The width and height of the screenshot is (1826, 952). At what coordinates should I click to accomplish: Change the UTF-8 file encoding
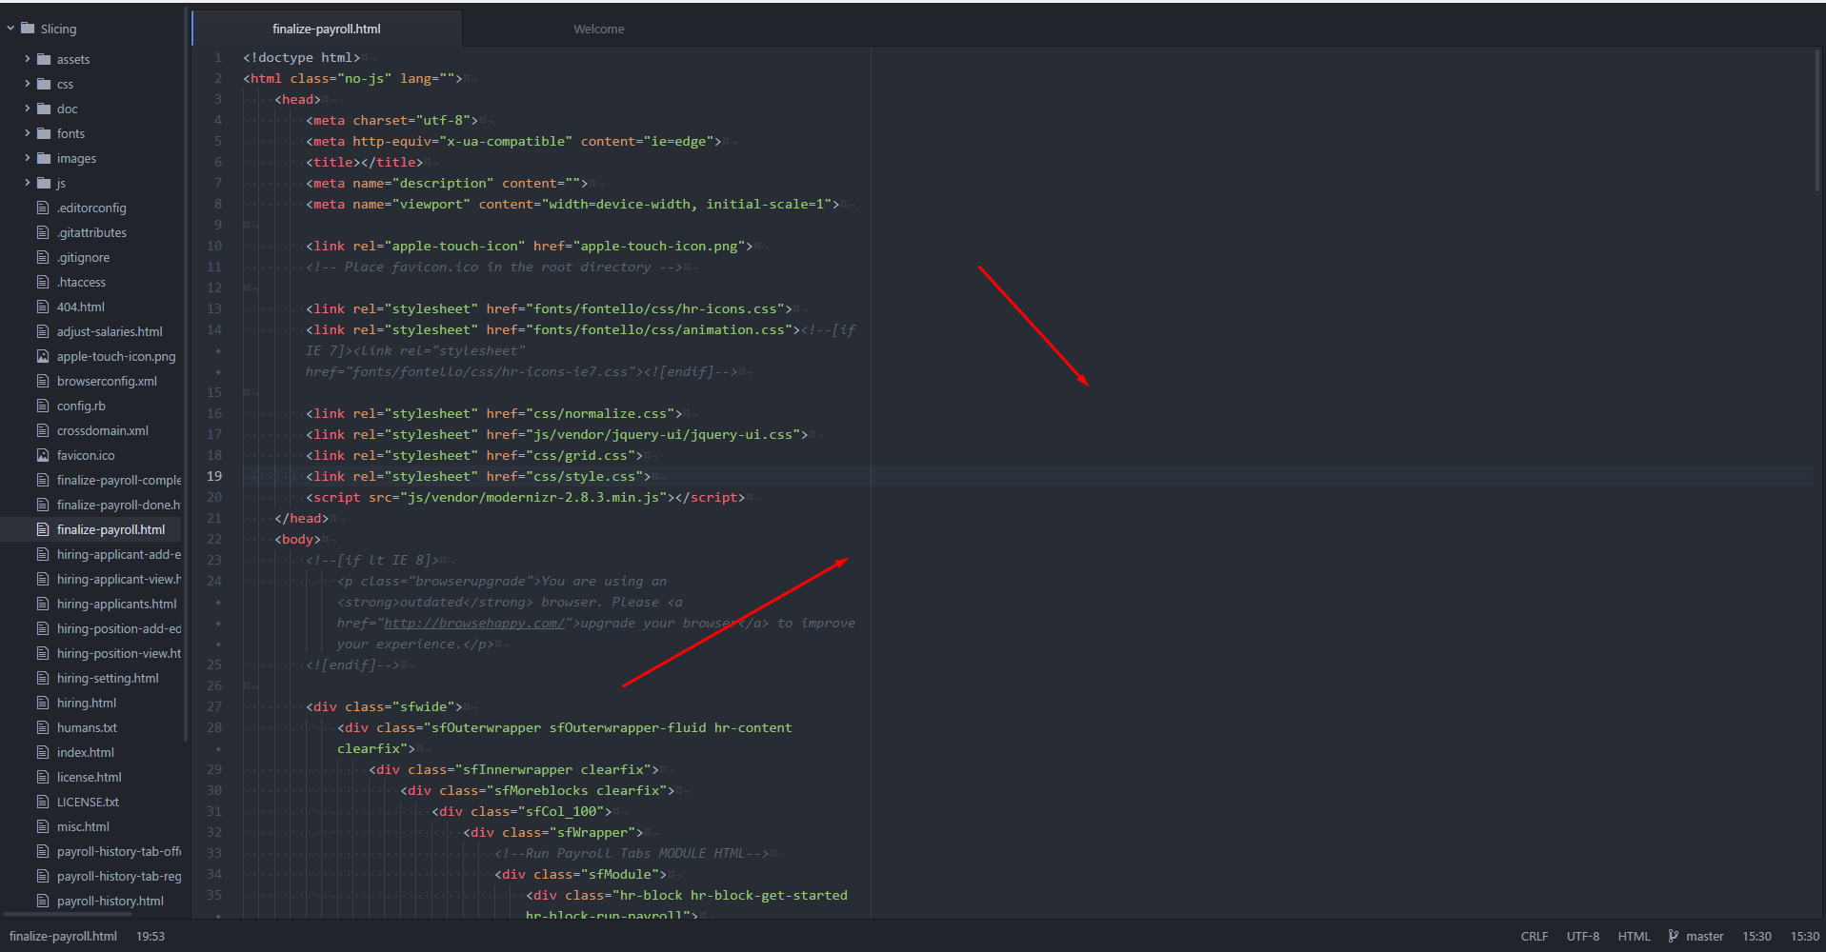1583,936
